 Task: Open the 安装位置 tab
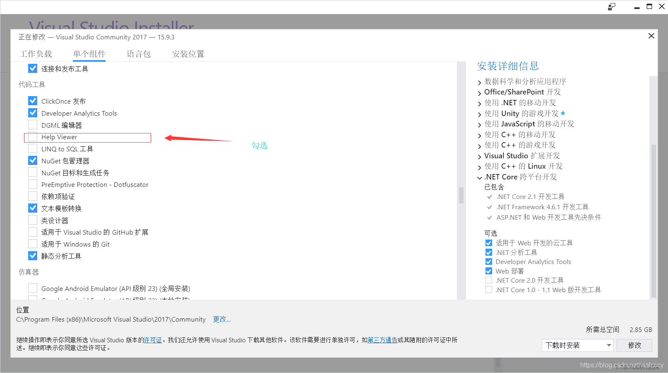click(x=188, y=54)
